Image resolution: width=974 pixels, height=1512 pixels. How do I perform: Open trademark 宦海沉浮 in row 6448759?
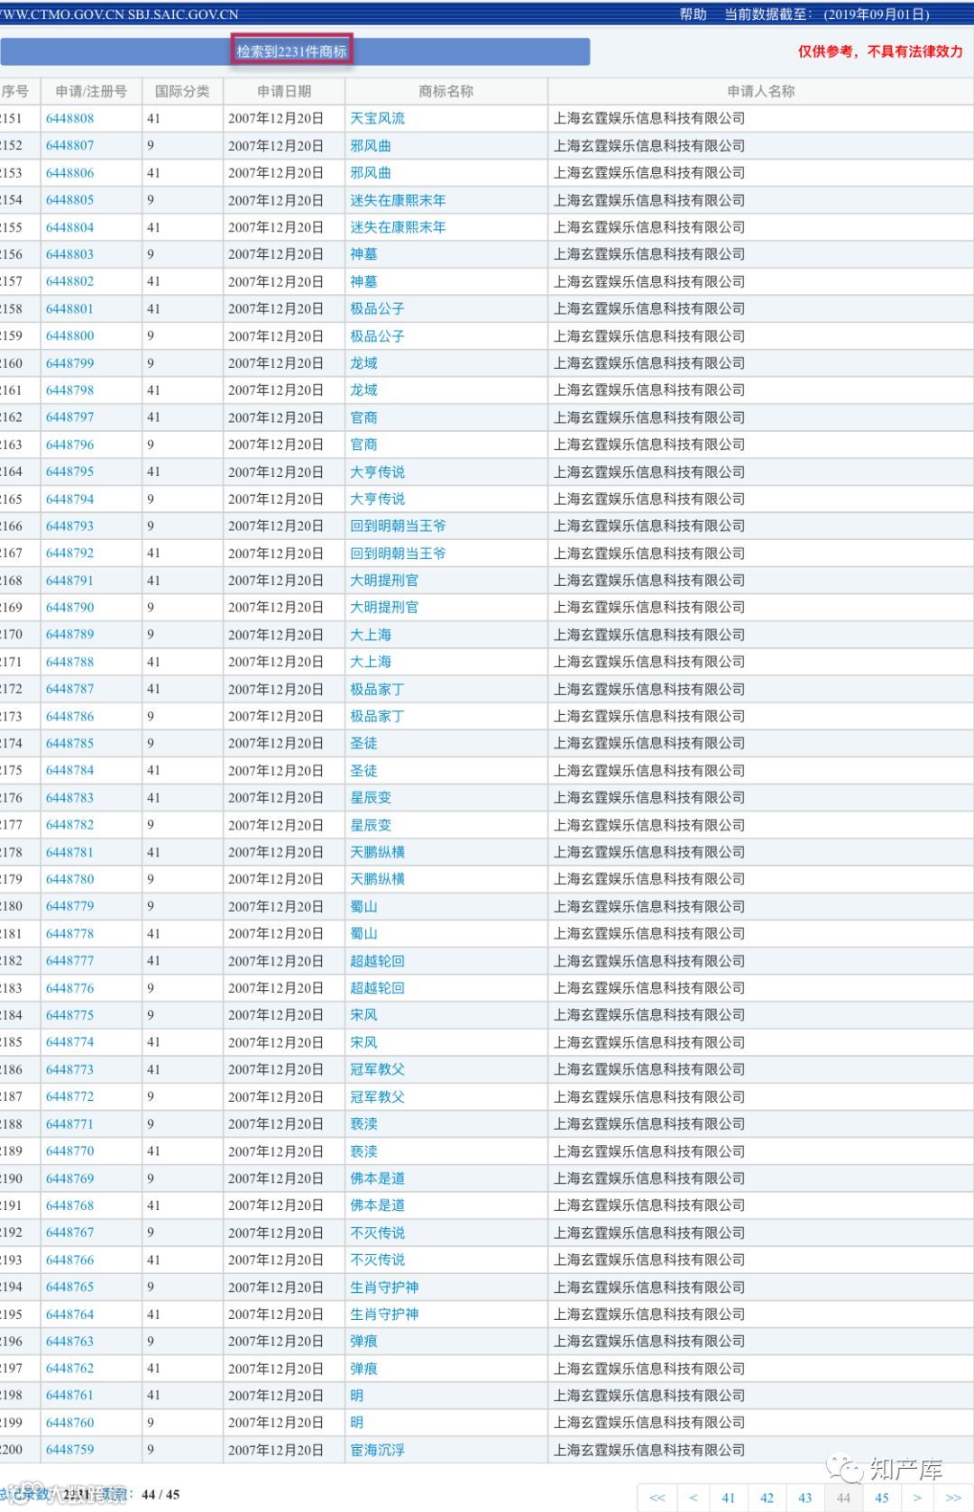378,1450
